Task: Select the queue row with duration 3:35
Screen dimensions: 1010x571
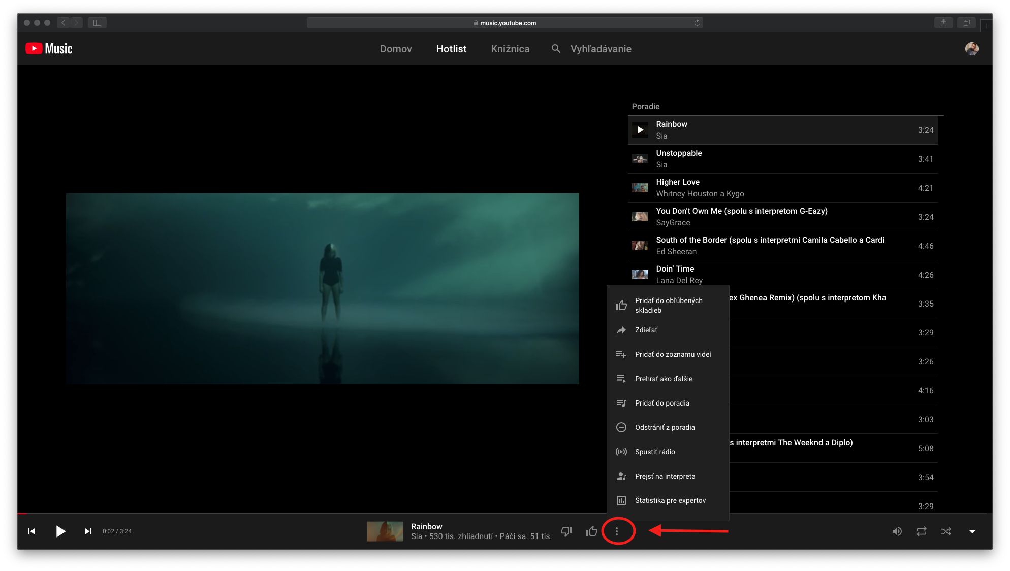Action: (x=833, y=304)
